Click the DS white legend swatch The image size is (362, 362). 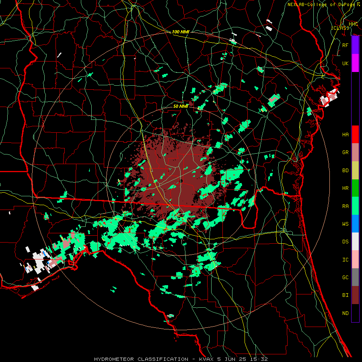[x=355, y=241]
